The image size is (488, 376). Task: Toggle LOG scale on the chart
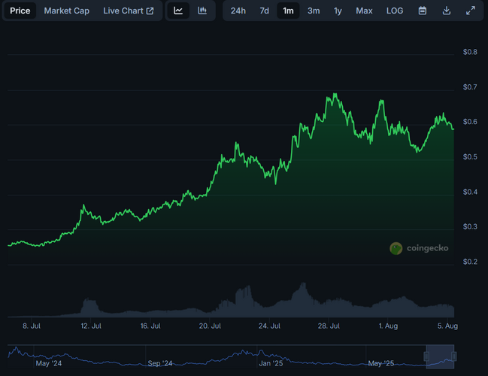(x=395, y=11)
